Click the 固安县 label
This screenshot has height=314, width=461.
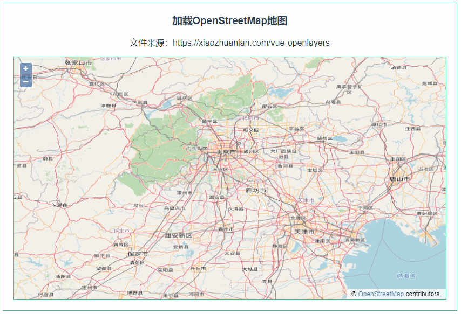click(x=216, y=197)
